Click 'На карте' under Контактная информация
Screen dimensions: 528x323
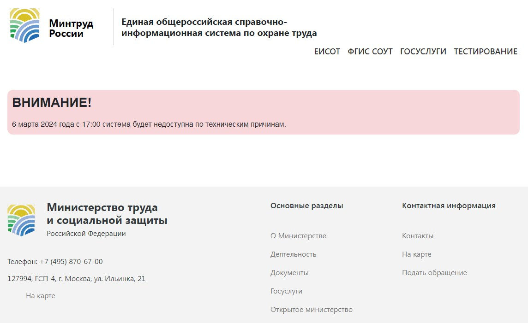[416, 254]
